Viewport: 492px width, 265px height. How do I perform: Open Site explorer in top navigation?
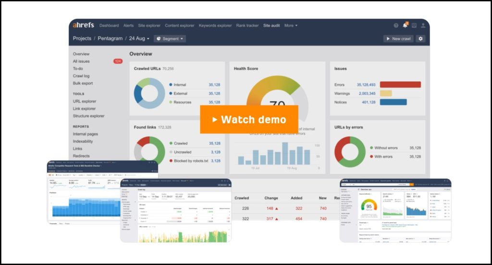149,25
